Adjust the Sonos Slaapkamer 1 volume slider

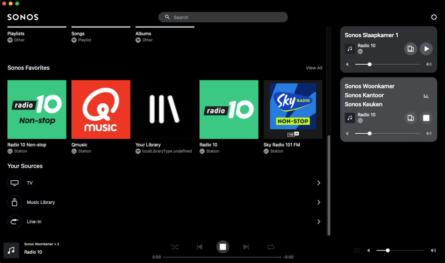(369, 64)
